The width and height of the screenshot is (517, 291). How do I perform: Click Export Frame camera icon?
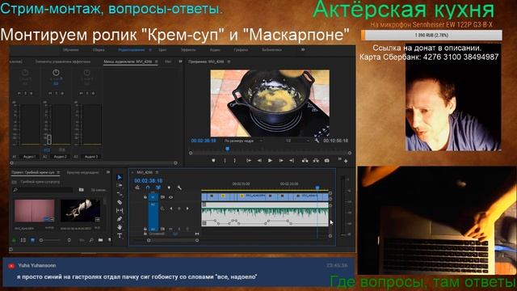coord(326,161)
